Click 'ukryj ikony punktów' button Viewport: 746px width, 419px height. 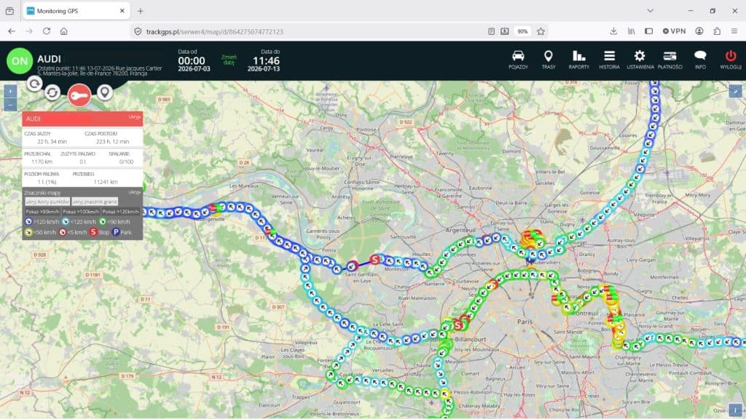[x=47, y=201]
